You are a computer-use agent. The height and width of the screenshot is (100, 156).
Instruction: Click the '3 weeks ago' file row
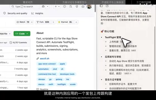click(x=15, y=75)
